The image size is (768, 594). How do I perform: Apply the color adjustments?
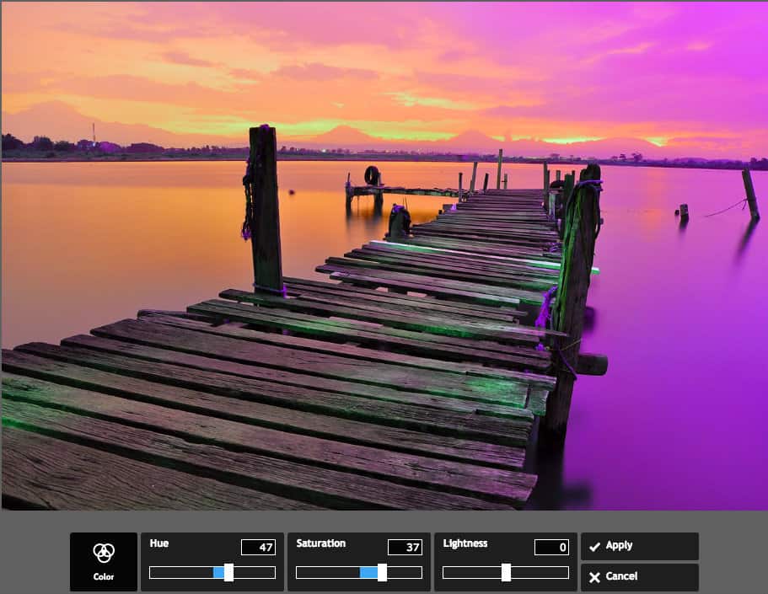click(639, 546)
